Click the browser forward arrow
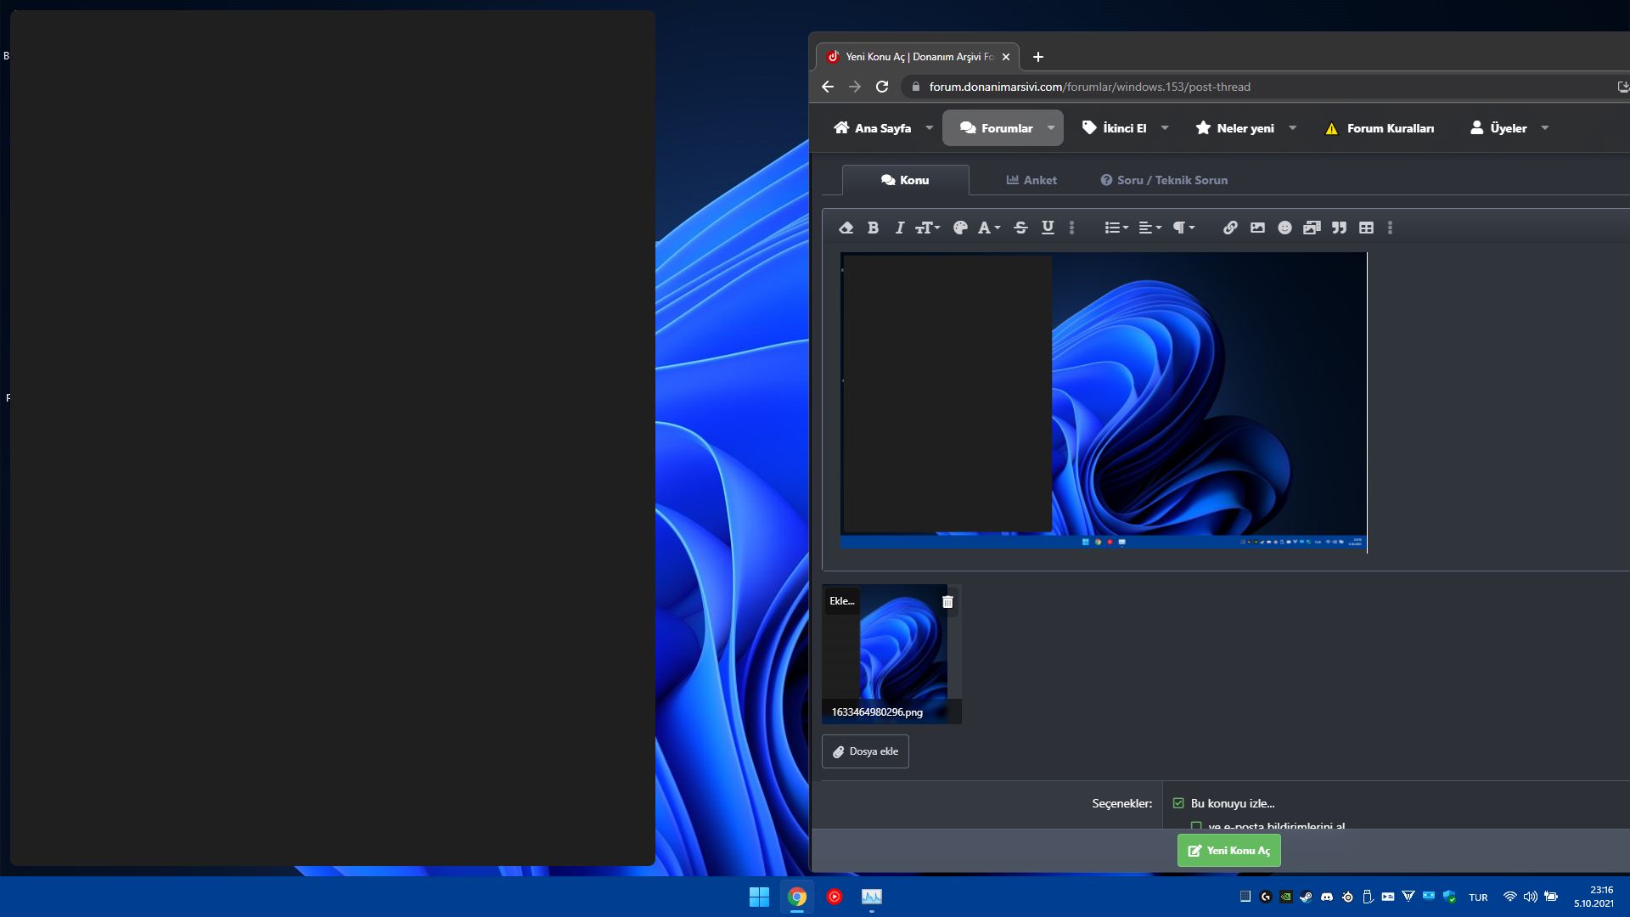Viewport: 1630px width, 917px height. 855,87
